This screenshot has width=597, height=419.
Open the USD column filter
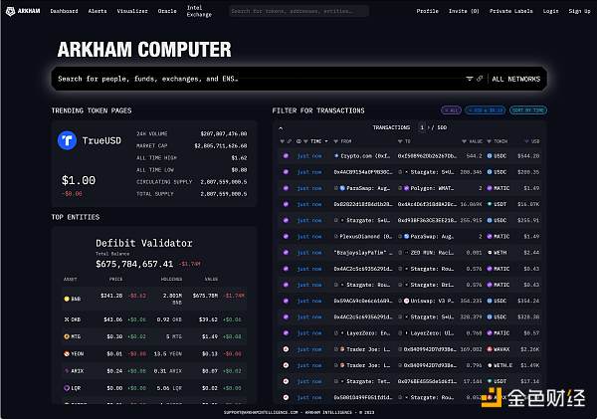coord(526,141)
